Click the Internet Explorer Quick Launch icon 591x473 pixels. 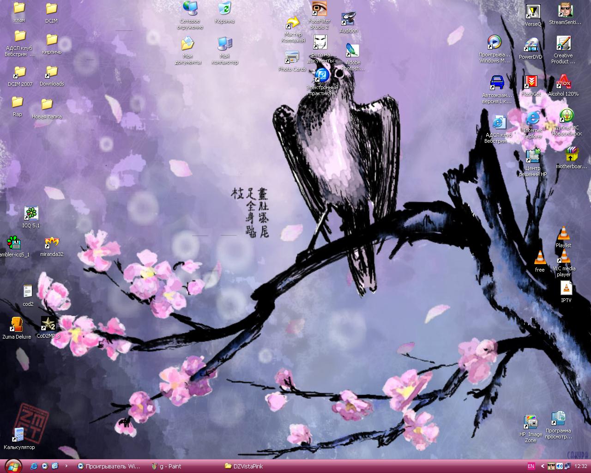34,466
